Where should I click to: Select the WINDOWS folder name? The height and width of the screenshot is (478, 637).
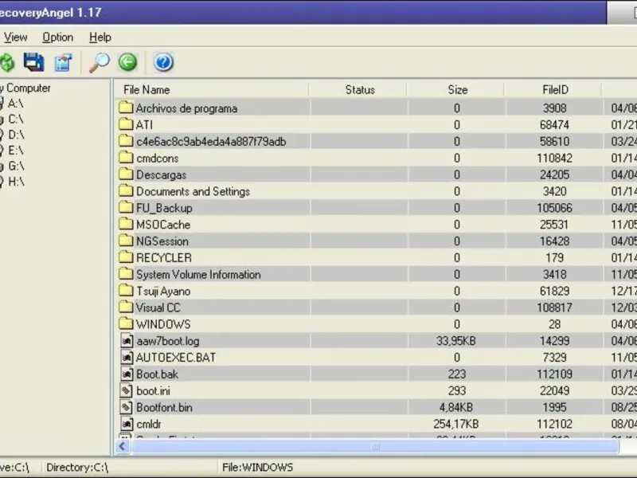pos(163,324)
